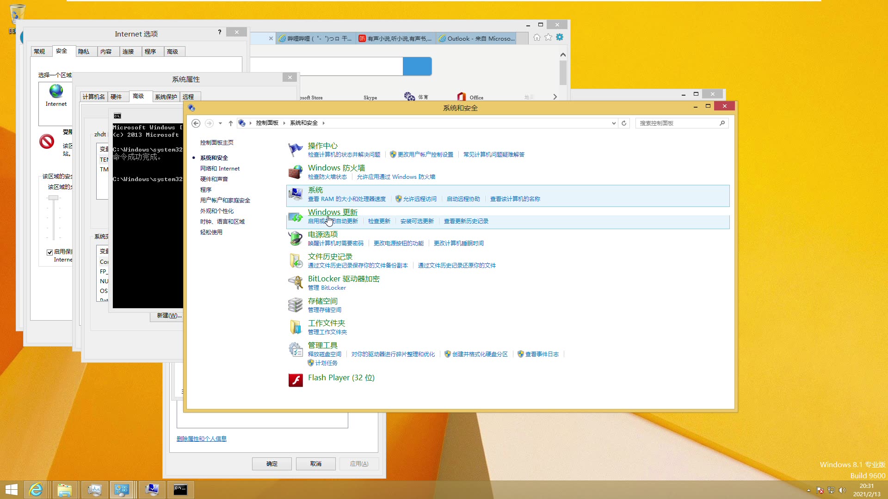Image resolution: width=888 pixels, height=499 pixels.
Task: Click 检查防火墙状态 link
Action: point(327,177)
